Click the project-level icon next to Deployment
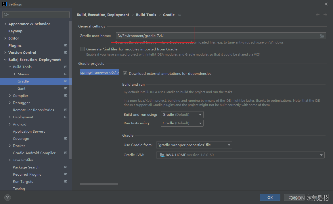Viewport: 333px width, 204px height. coord(66,117)
